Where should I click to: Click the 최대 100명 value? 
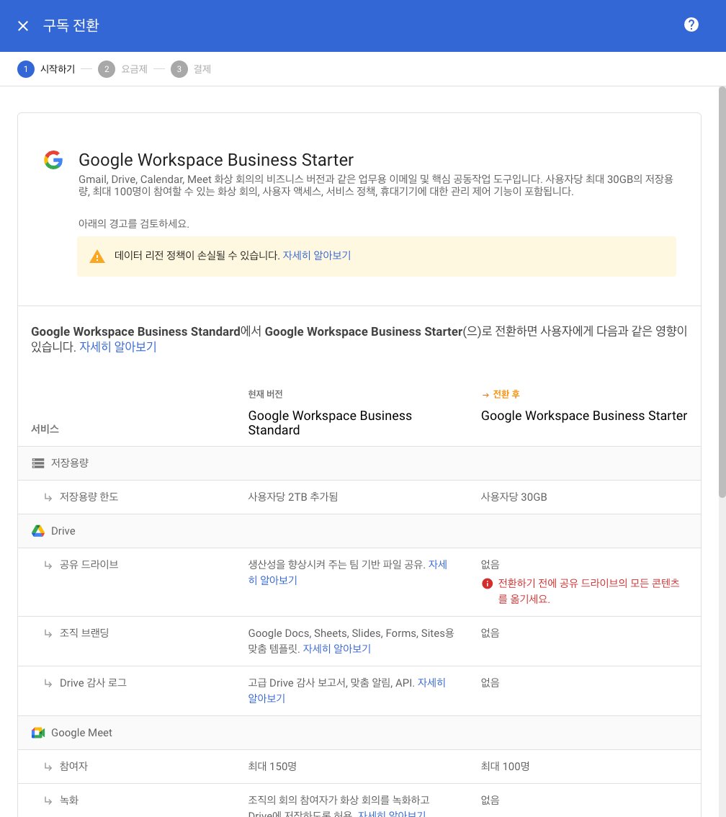click(x=505, y=766)
